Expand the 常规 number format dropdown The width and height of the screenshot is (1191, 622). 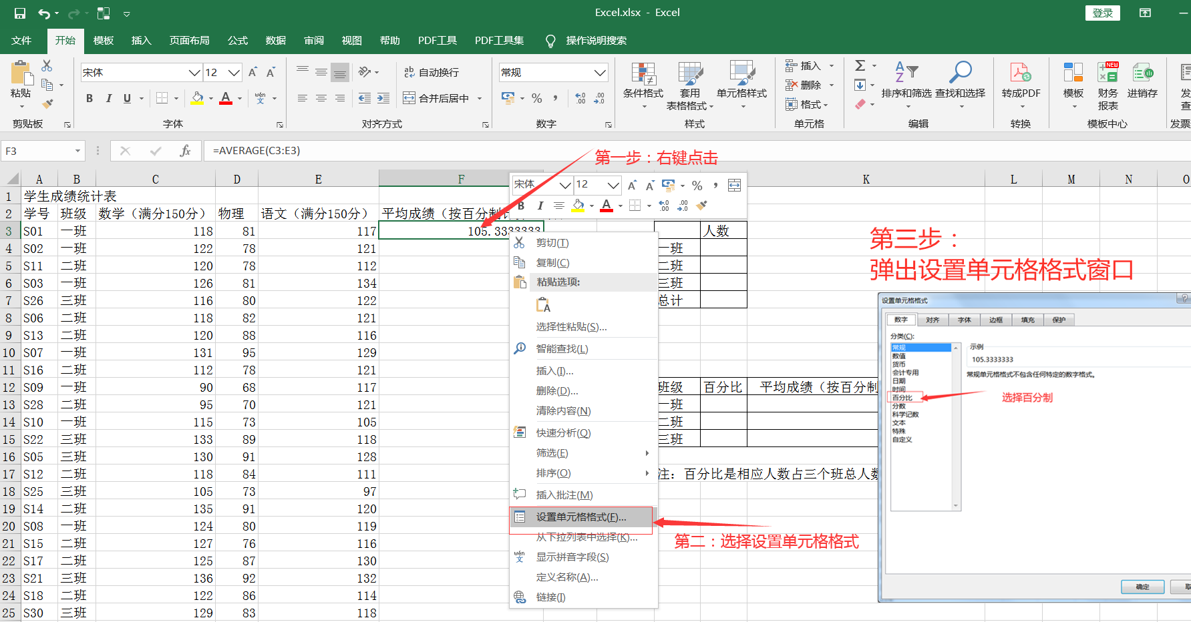tap(600, 72)
